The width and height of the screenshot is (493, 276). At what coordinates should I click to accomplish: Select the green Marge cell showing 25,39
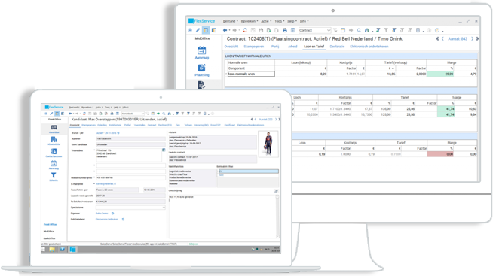pos(440,74)
